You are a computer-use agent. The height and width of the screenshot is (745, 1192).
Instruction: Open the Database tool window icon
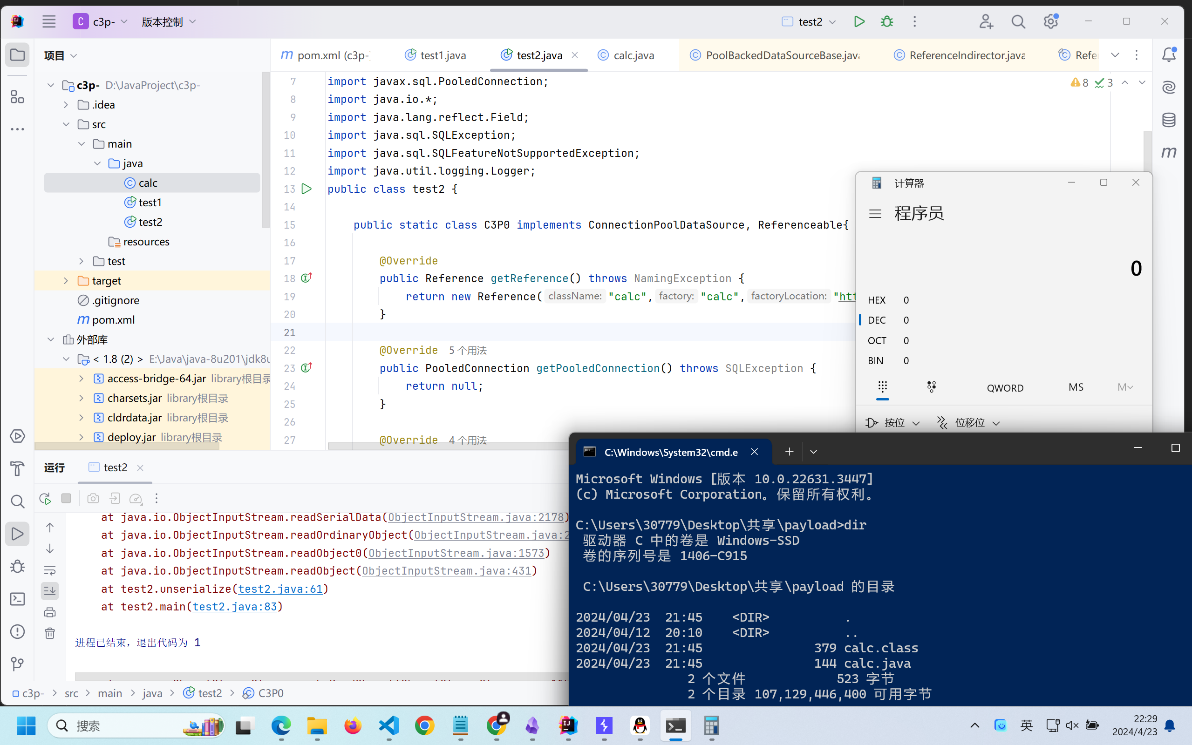coord(1169,120)
